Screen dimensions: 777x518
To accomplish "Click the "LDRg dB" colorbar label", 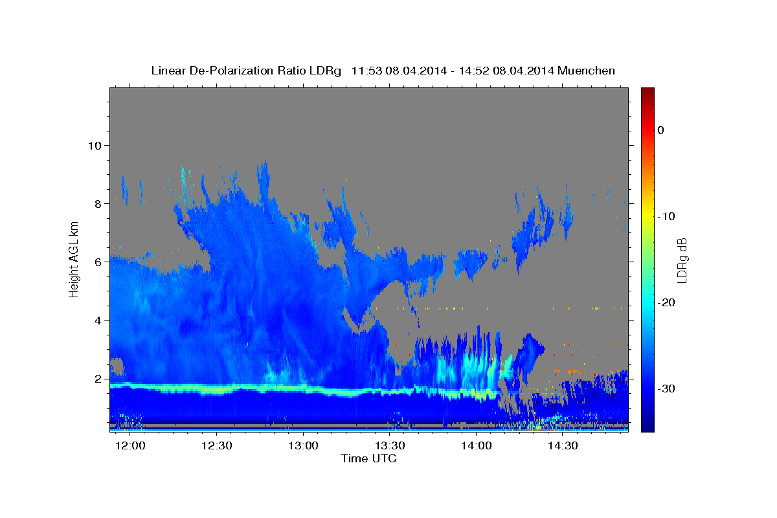I will [x=682, y=260].
